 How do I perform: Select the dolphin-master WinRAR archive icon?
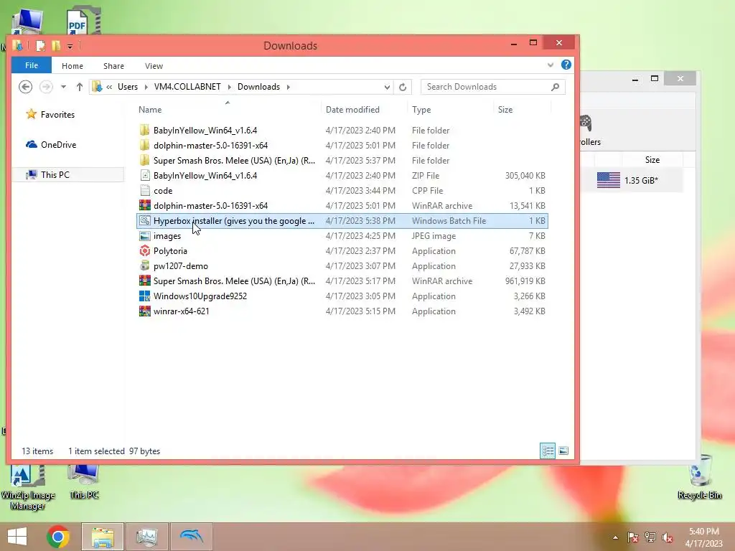pos(145,205)
